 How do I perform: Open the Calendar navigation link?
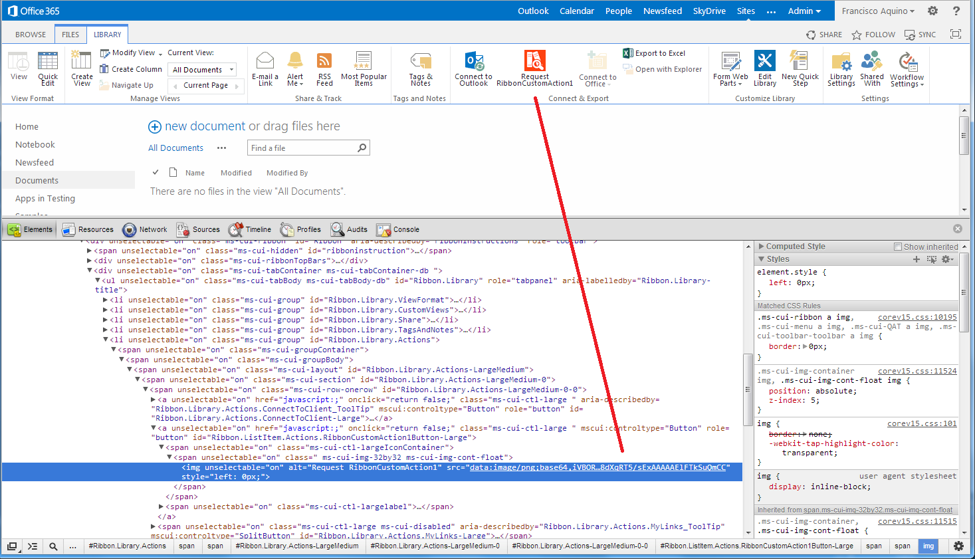576,11
